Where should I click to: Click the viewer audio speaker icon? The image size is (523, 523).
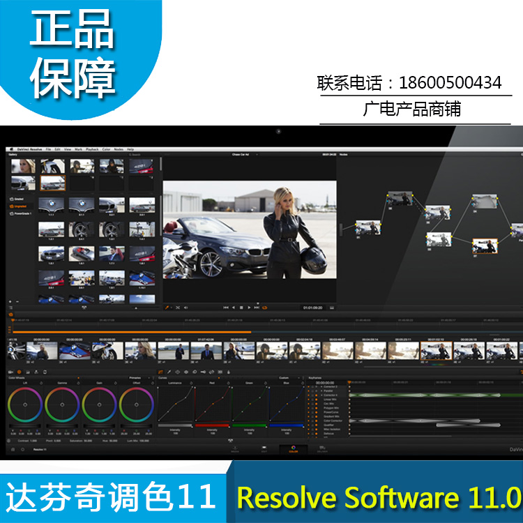pyautogui.click(x=185, y=308)
